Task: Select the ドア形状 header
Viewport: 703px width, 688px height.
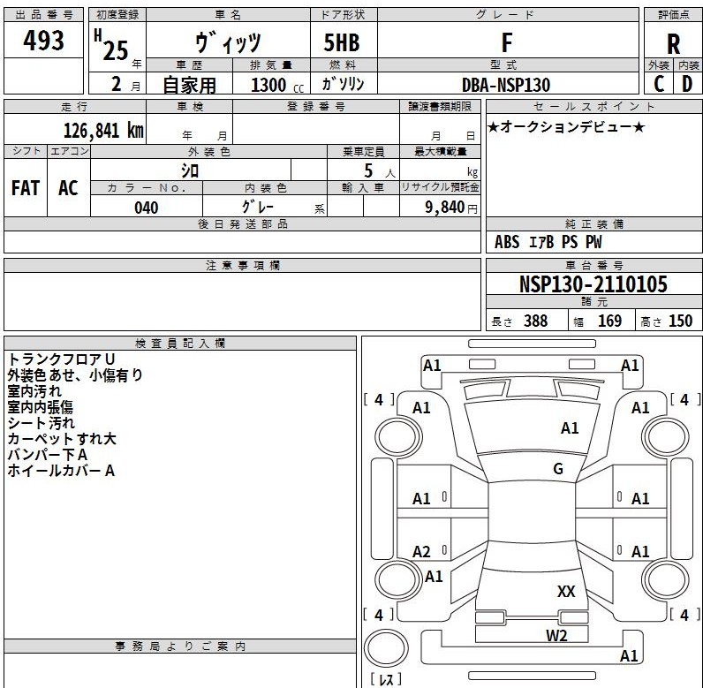Action: click(344, 15)
